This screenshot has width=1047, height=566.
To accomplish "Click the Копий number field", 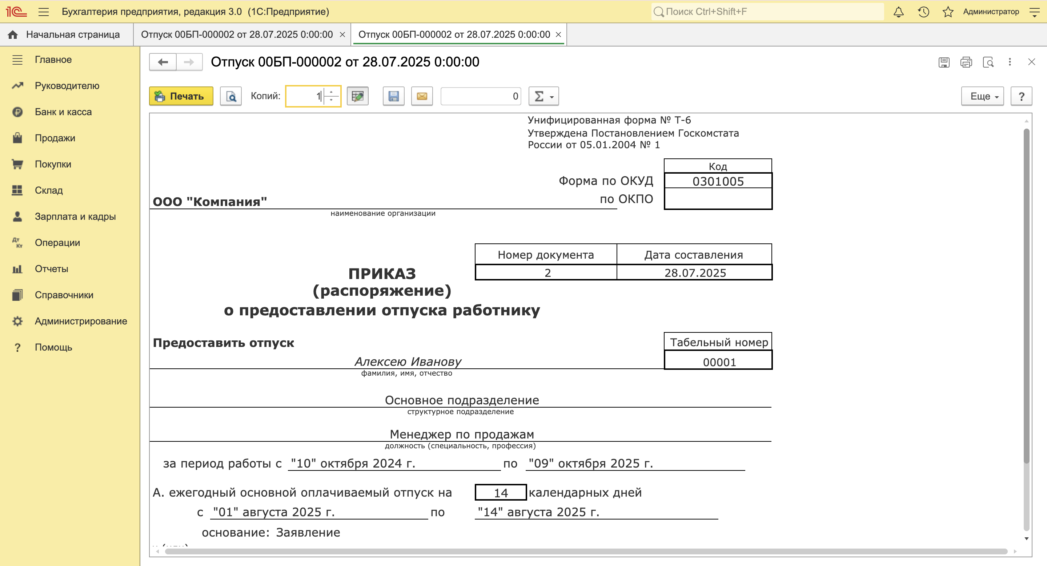I will coord(305,96).
